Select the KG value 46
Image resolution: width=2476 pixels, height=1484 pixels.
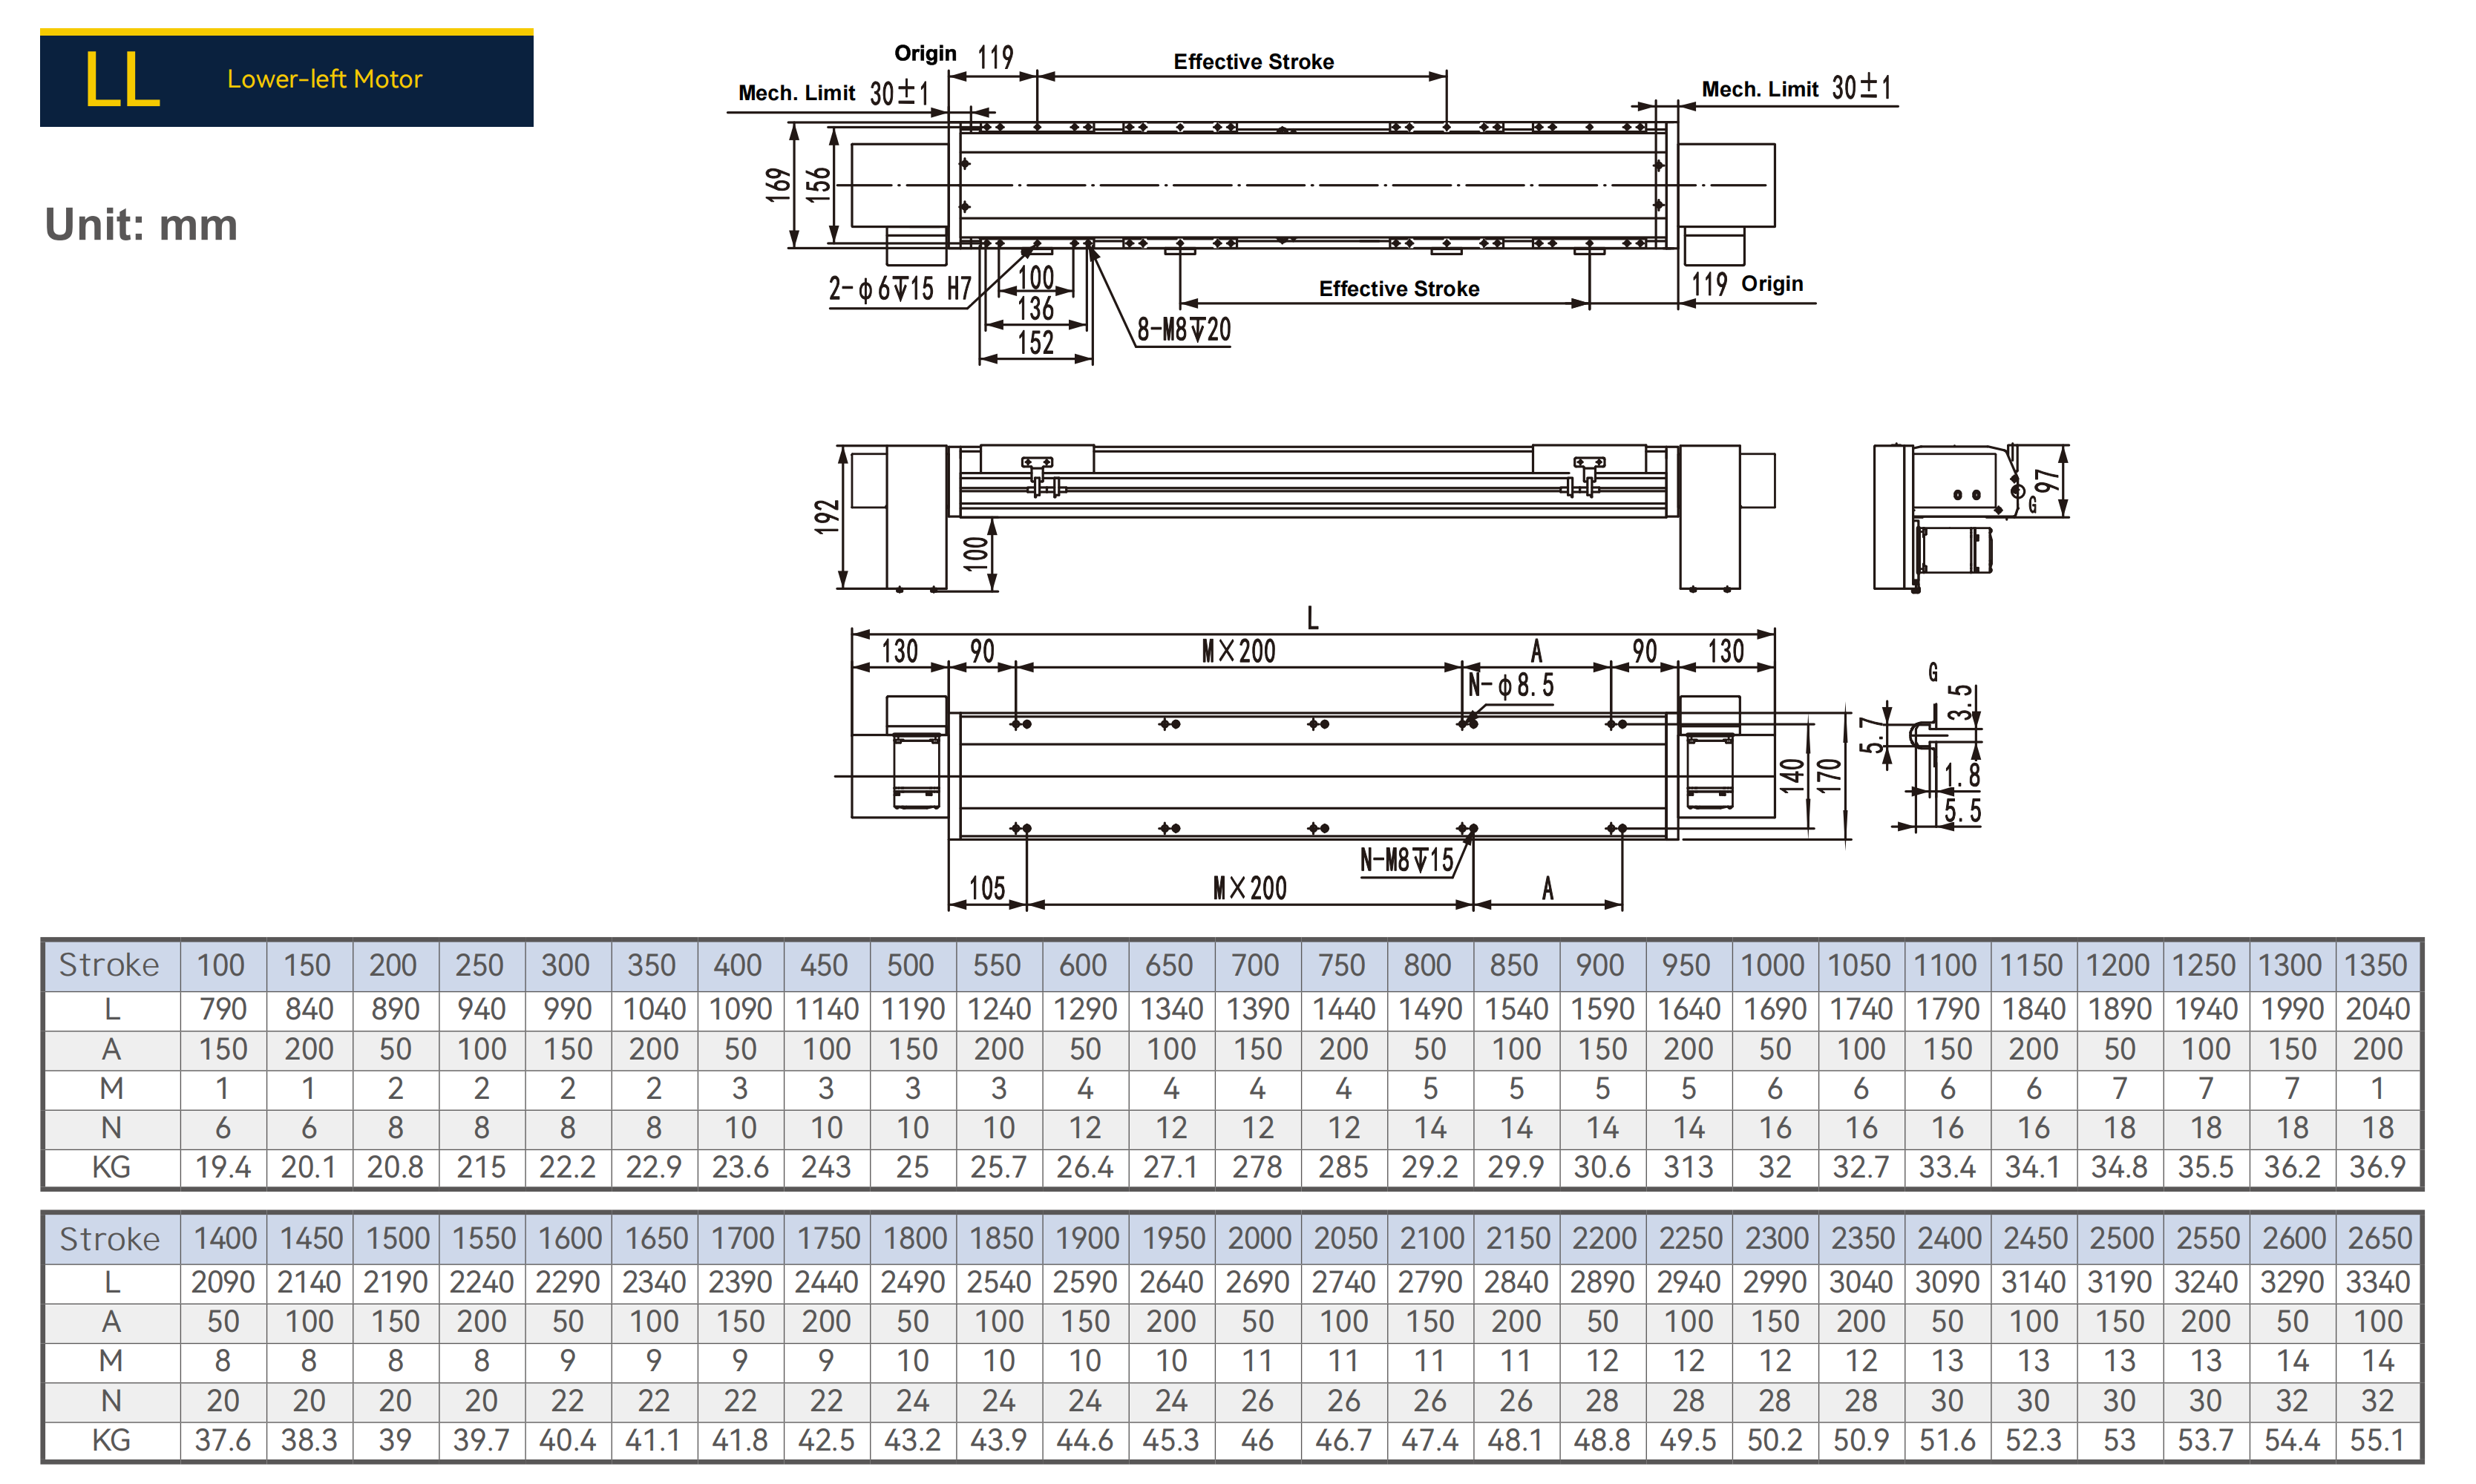tap(1257, 1440)
